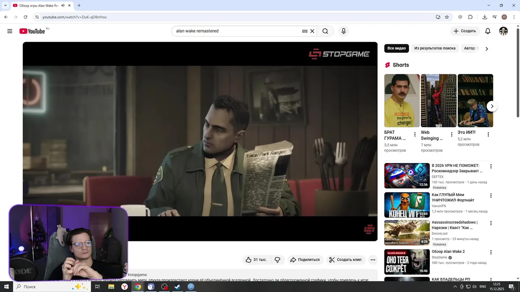Open the tab search dropdown arrow
This screenshot has width=520, height=292.
(5, 6)
